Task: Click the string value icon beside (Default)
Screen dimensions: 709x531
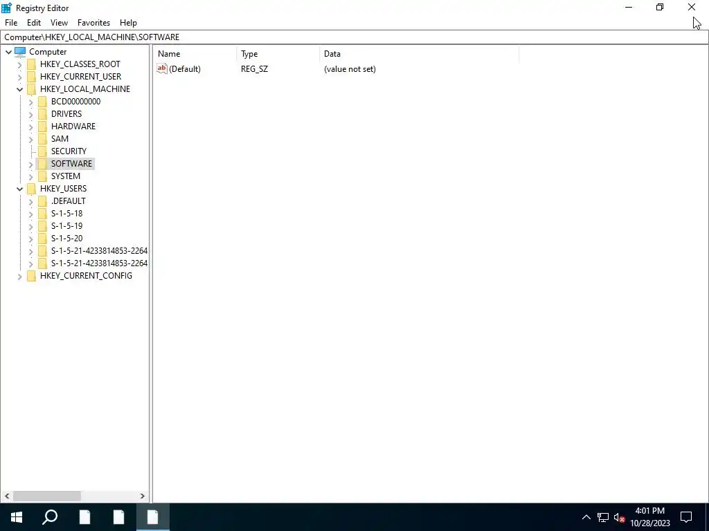Action: pyautogui.click(x=162, y=68)
